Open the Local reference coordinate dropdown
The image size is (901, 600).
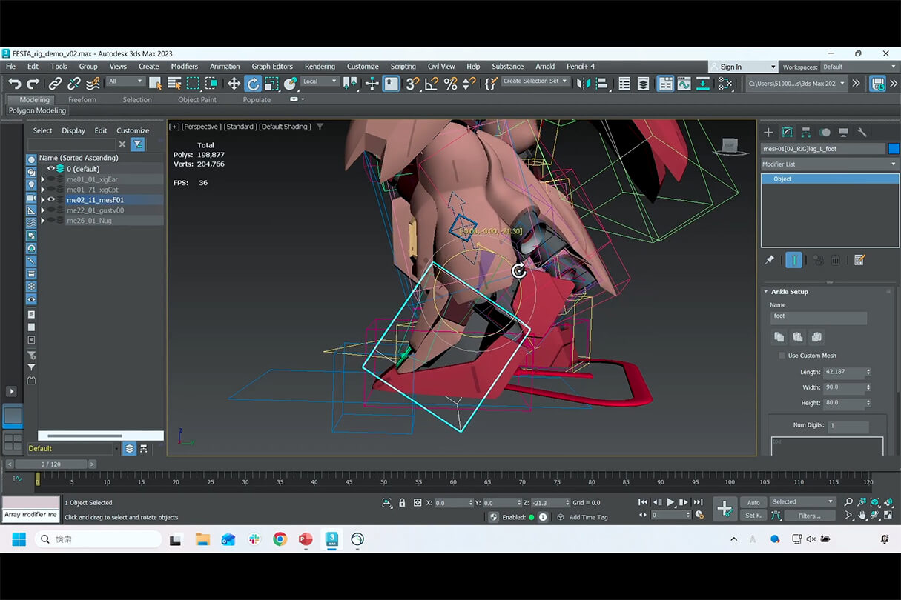pyautogui.click(x=320, y=81)
